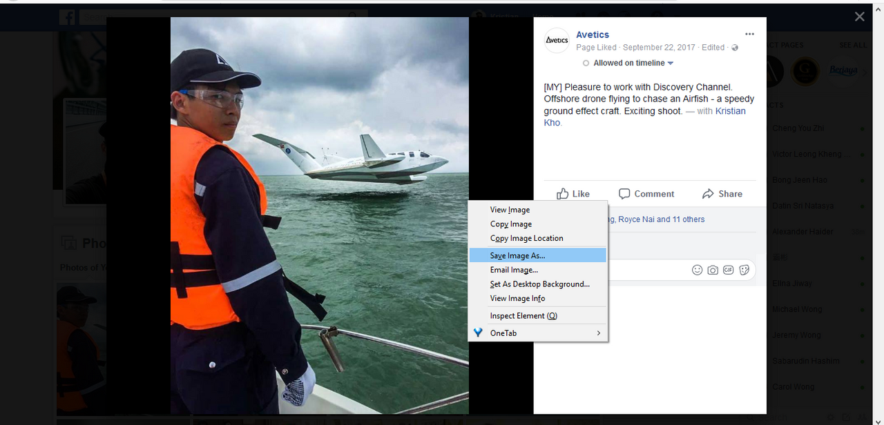Click the camera photo attach icon

point(713,270)
